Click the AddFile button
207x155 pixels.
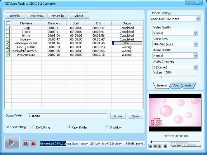coord(15,16)
